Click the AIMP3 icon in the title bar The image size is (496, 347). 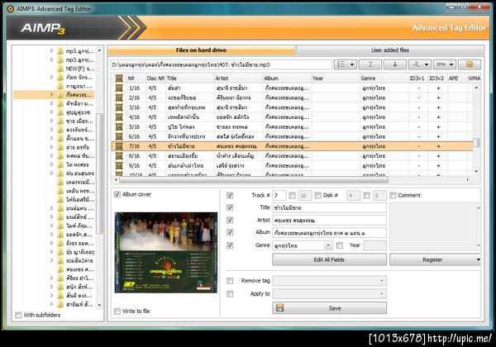11,9
